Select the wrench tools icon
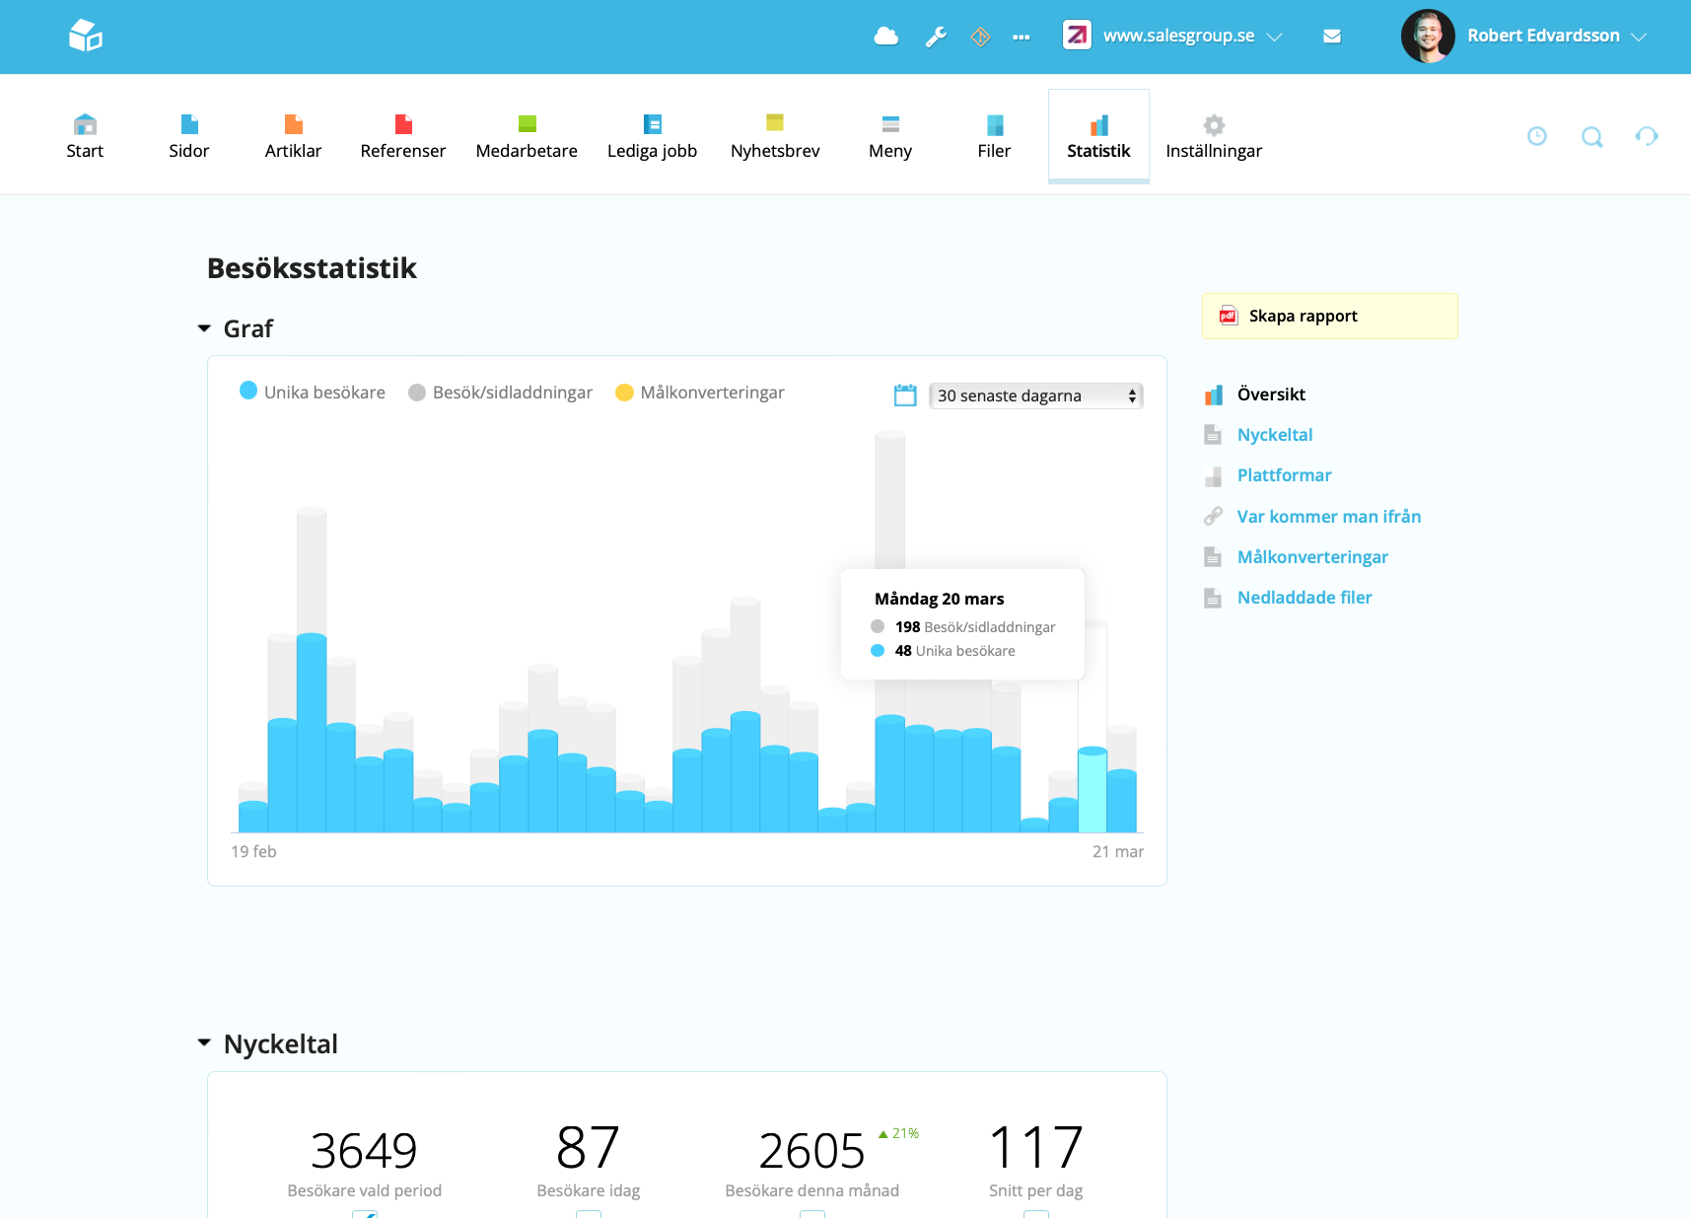The width and height of the screenshot is (1691, 1218). tap(935, 36)
